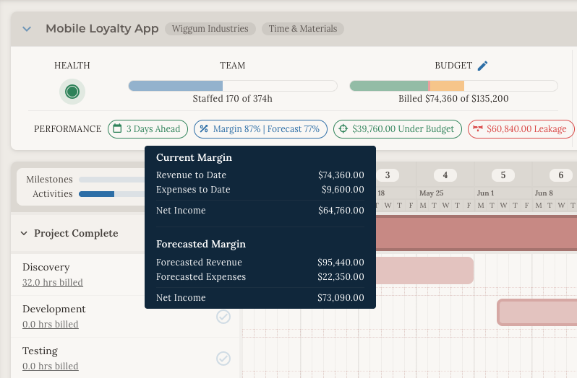Click the Project Complete Gantt bar

click(476, 234)
